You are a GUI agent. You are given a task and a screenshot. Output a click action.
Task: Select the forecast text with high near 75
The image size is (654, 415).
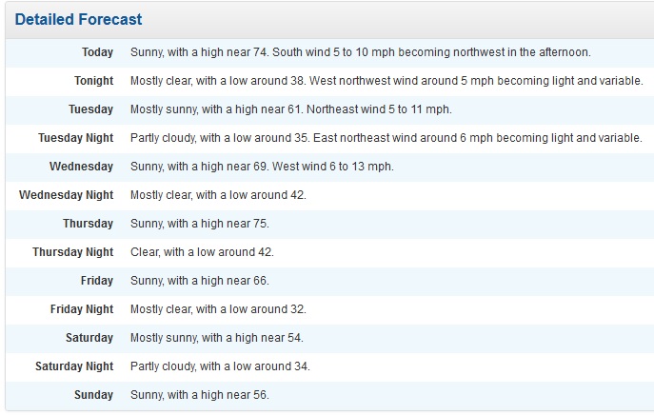click(x=200, y=224)
